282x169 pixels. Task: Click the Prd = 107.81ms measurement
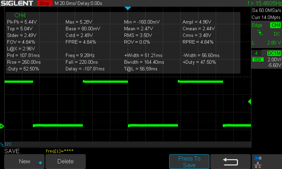(x=23, y=55)
